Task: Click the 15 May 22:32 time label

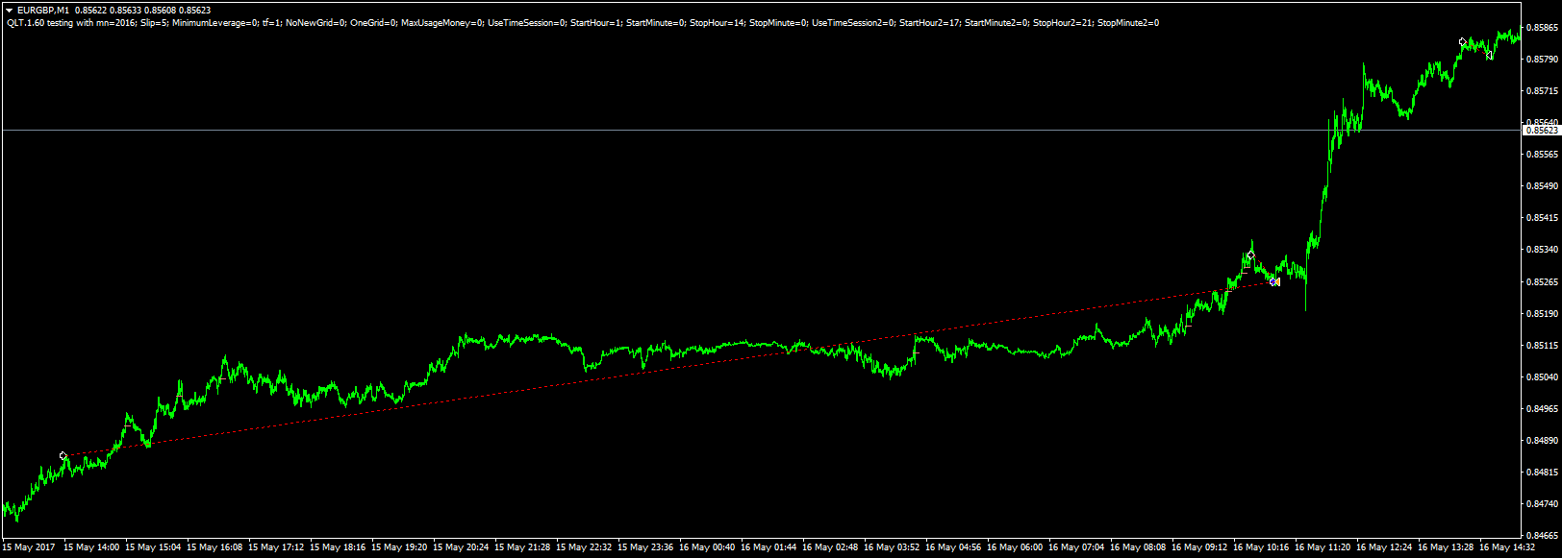Action: [584, 547]
